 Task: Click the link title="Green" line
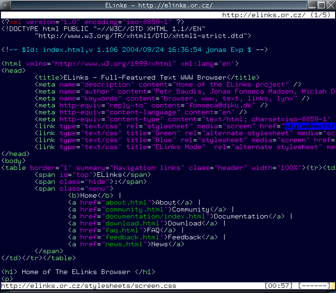[x=185, y=133]
